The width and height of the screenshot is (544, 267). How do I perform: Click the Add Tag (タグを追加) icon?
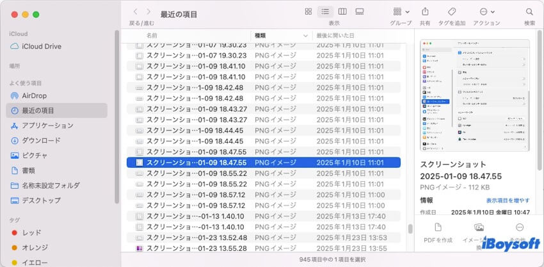point(451,12)
